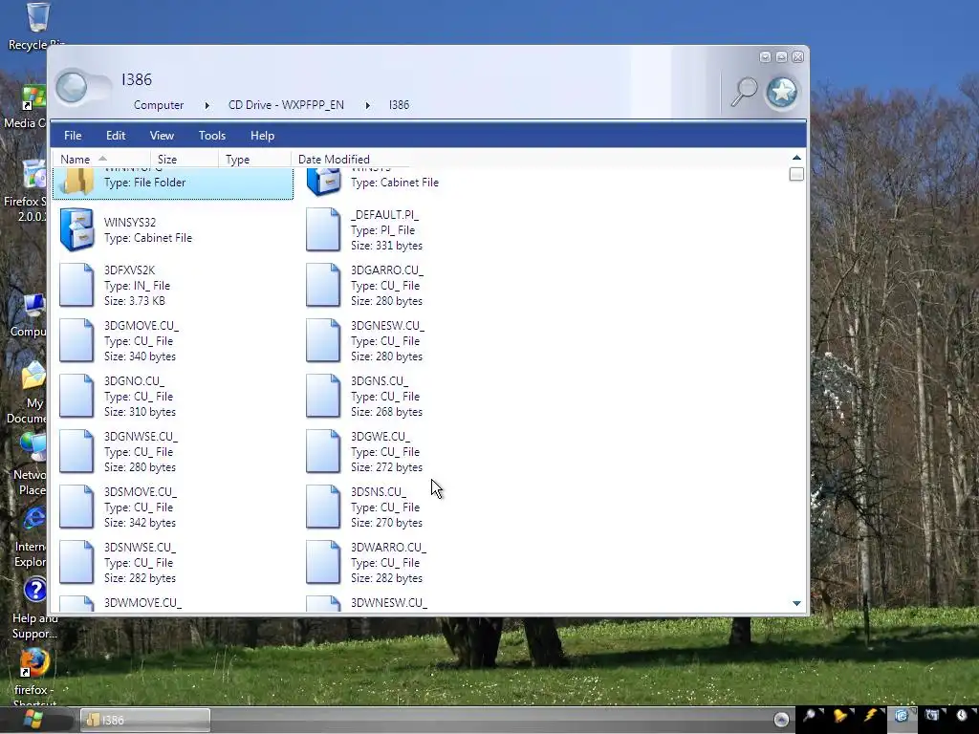
Task: Click the clock tray icon
Action: point(962,715)
